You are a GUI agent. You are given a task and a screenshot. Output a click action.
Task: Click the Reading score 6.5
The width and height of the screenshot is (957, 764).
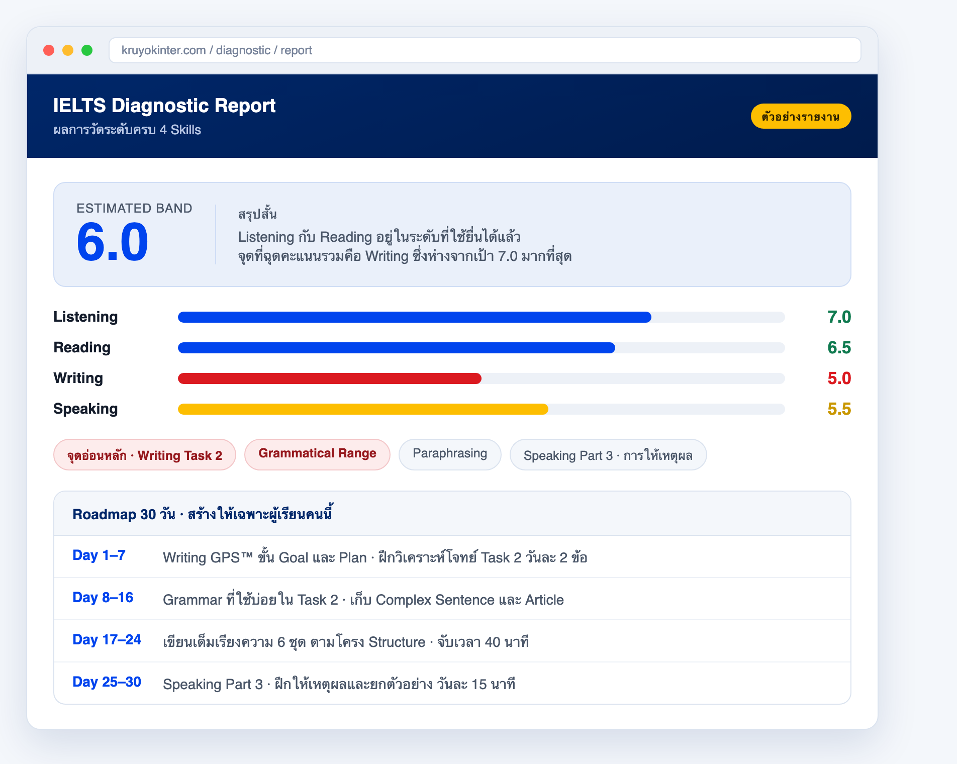[839, 348]
